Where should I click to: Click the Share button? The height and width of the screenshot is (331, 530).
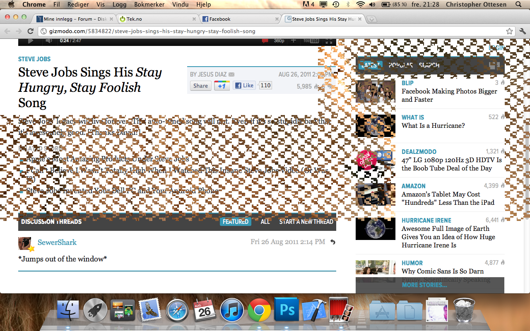[200, 86]
